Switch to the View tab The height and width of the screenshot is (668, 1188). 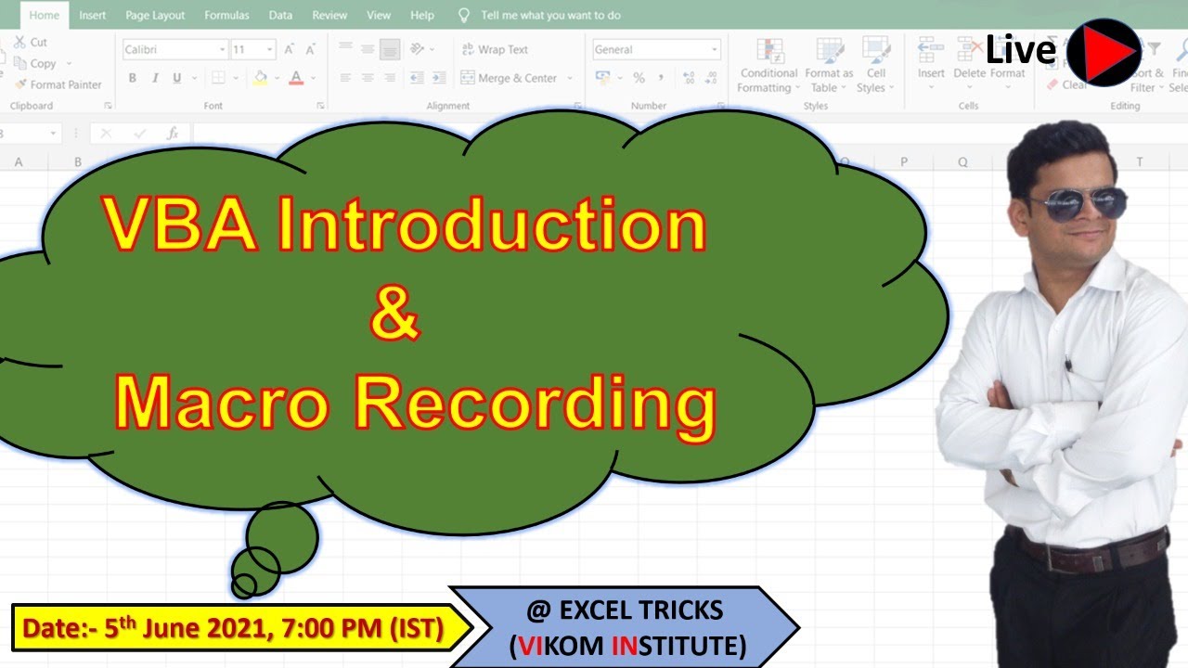[379, 15]
